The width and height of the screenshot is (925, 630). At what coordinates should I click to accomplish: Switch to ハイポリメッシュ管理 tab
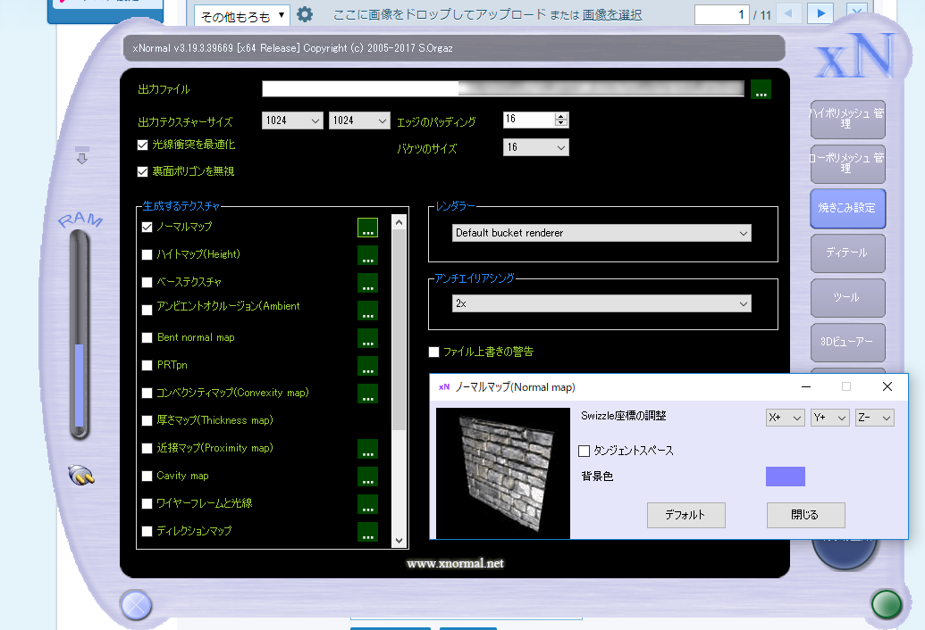coord(848,119)
